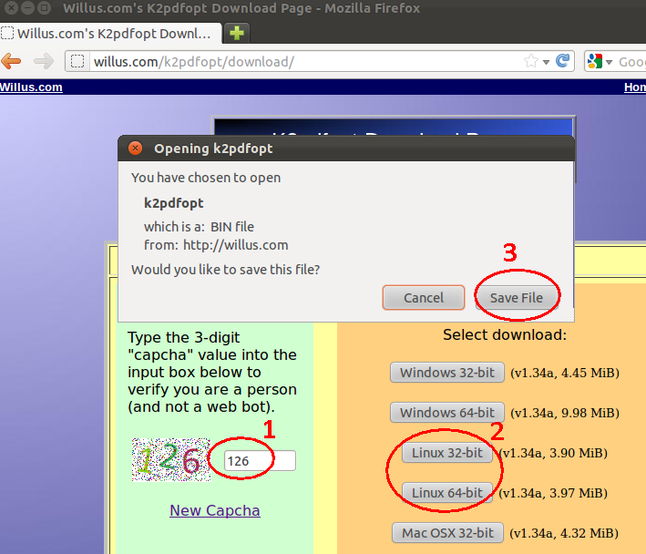Click the "(v1.34a, 4.32 MiB)" text
646x554 pixels.
(564, 533)
